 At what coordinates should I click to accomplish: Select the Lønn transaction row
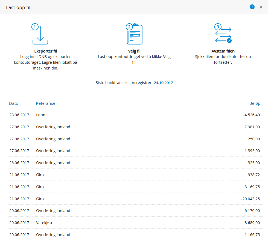tap(135, 115)
